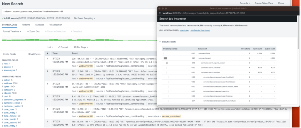
Task: Click the site info icon beside localhost URL
Action: pyautogui.click(x=160, y=13)
